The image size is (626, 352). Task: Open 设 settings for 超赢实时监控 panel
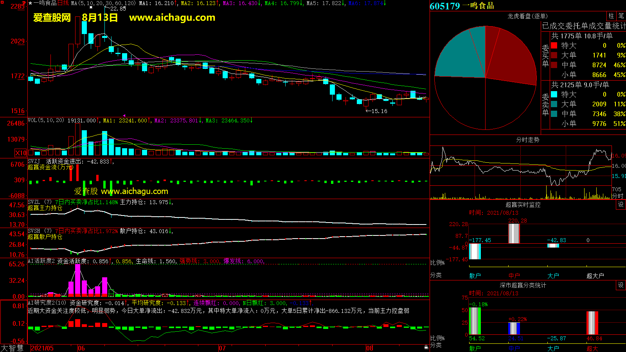pos(621,205)
